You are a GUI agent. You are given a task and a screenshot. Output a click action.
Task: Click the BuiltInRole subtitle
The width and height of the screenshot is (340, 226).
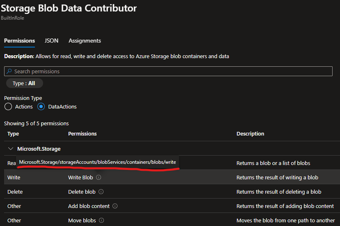(x=12, y=18)
